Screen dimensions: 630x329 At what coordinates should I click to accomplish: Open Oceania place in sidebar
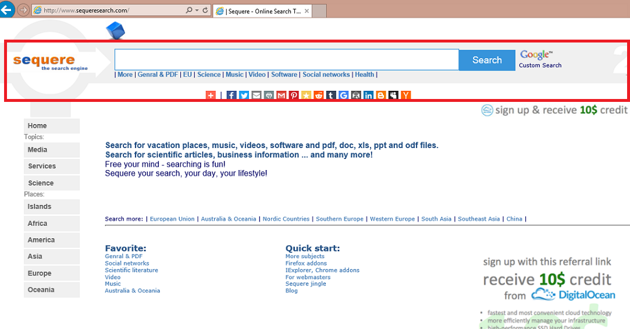click(x=52, y=290)
